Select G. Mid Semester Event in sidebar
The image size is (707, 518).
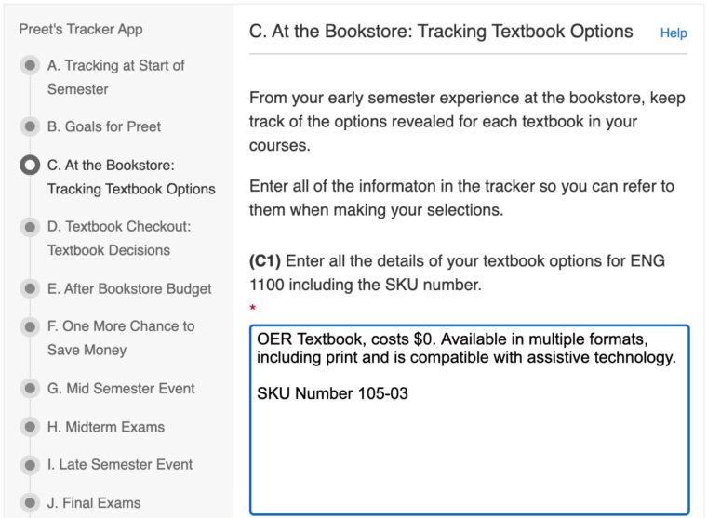[121, 389]
